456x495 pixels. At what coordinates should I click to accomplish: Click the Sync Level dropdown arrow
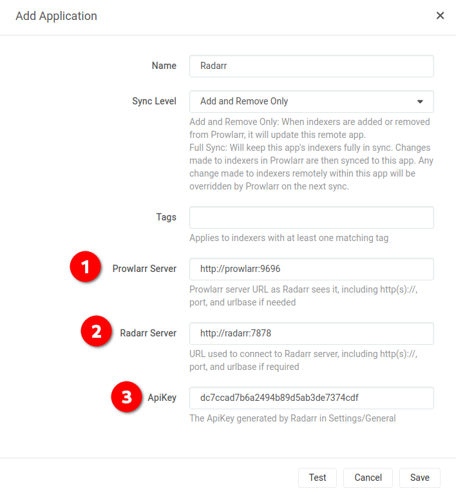point(420,102)
